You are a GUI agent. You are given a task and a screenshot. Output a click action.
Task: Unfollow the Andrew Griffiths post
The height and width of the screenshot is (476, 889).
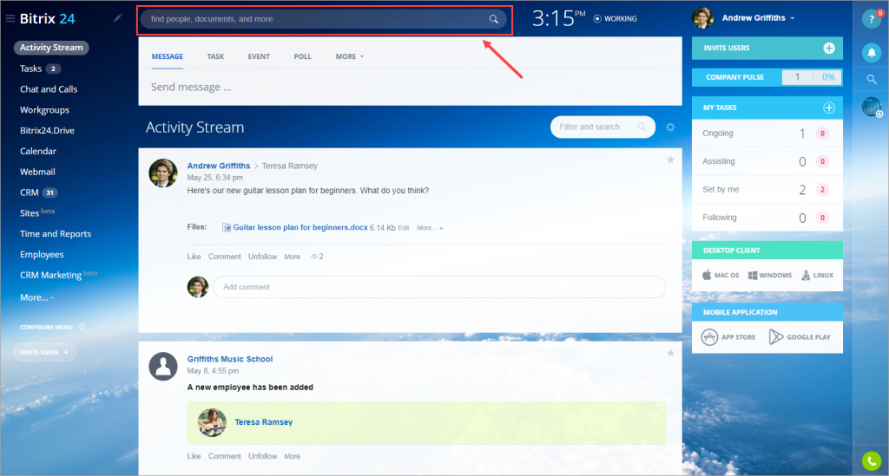point(262,257)
